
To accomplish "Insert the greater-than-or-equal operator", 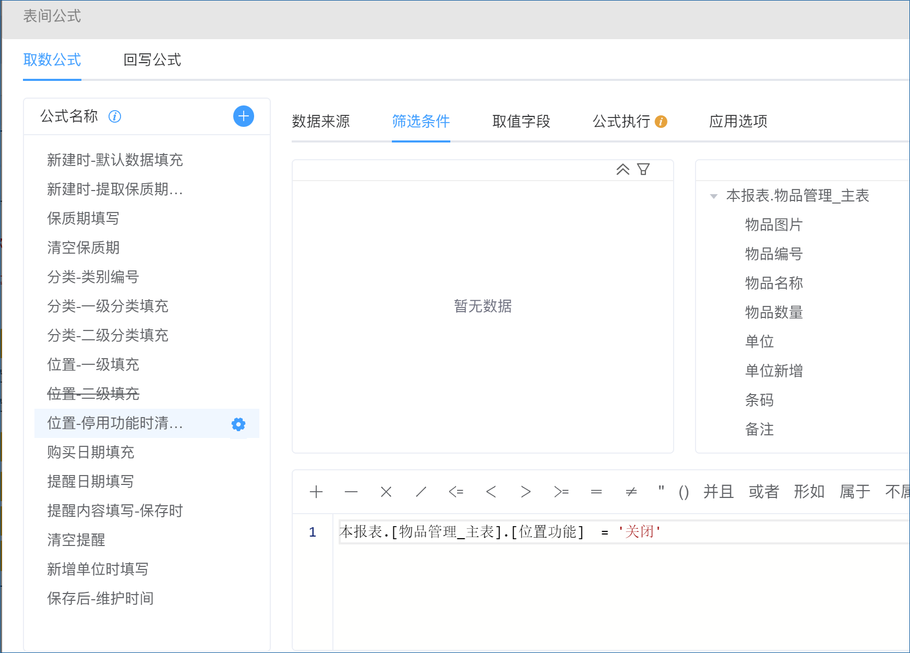I will tap(561, 492).
